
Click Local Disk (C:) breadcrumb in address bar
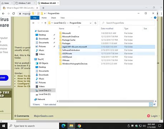coord(60,23)
